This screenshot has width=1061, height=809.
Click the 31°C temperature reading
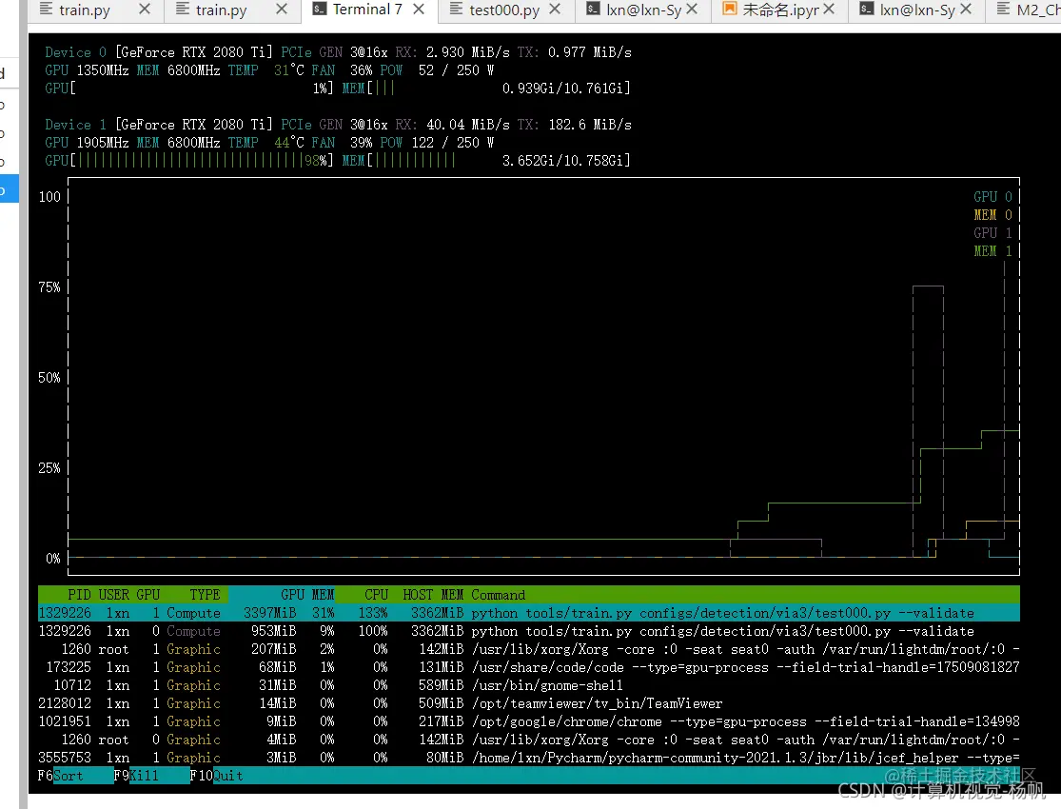point(289,70)
